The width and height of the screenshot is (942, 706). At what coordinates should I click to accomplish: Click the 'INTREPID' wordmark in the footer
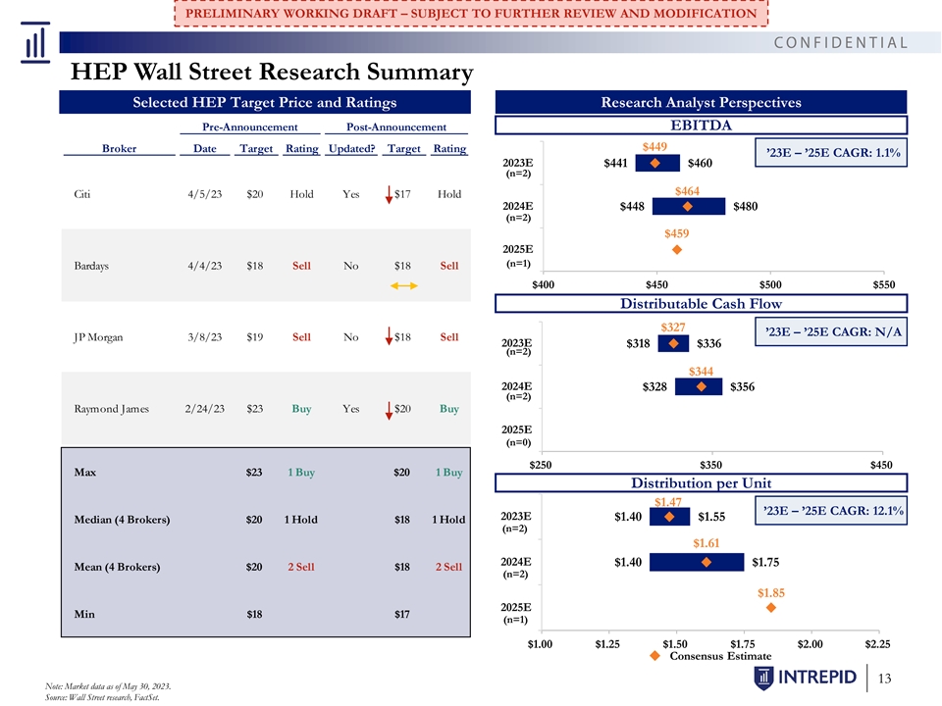(x=817, y=678)
